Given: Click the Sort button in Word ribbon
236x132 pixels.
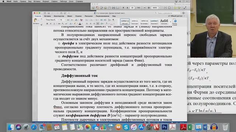Looking at the screenshot, I should click(x=110, y=20).
